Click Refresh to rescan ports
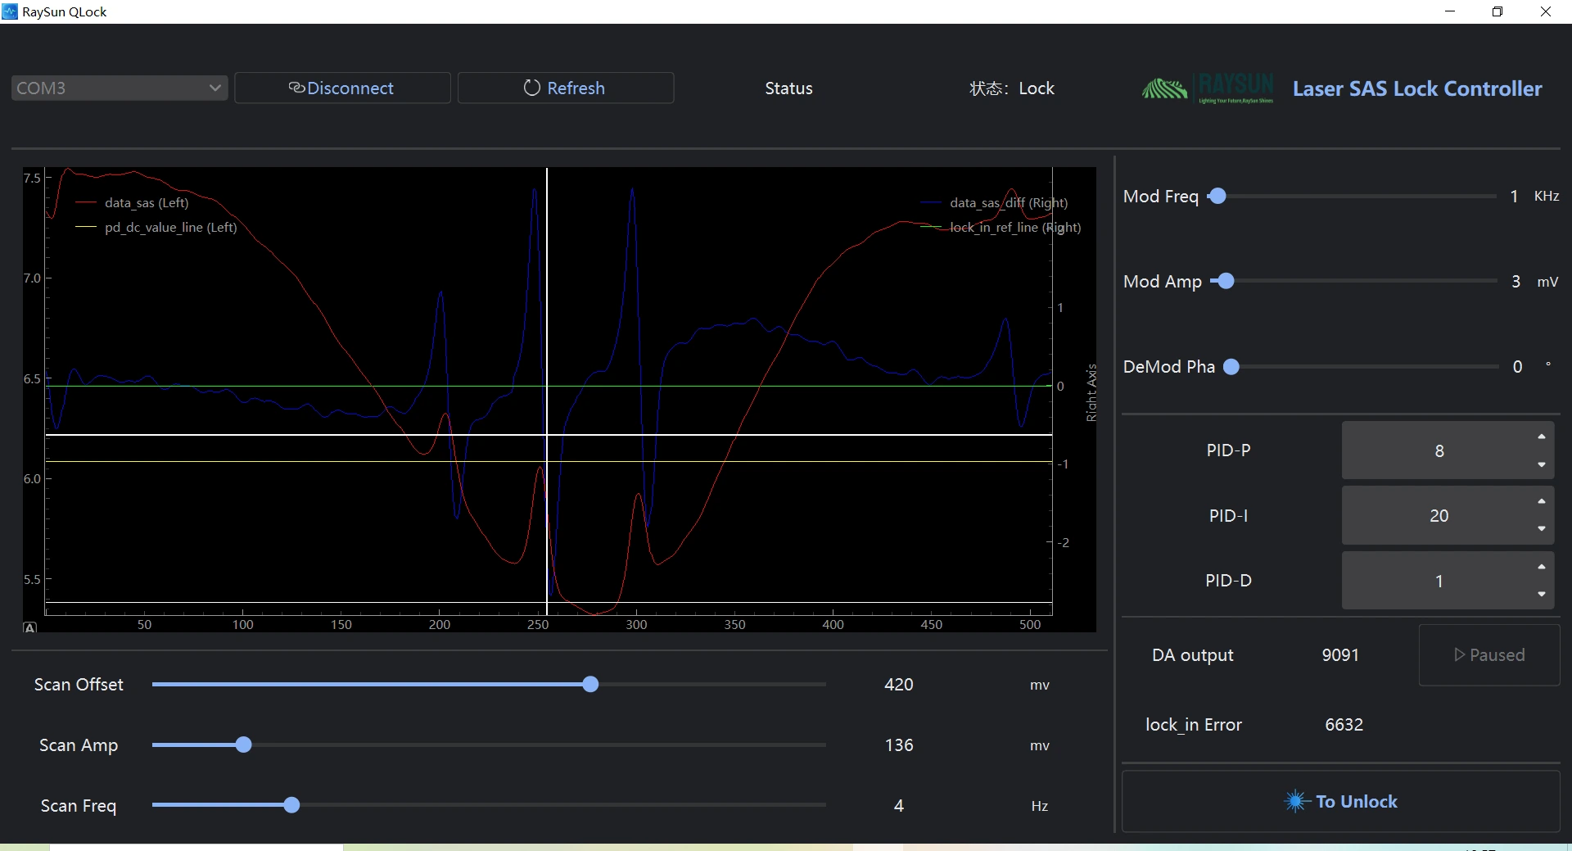The width and height of the screenshot is (1572, 851). click(x=565, y=88)
